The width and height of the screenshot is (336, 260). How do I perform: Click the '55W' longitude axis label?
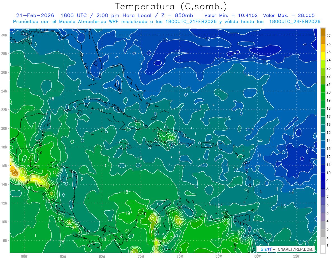point(297,256)
